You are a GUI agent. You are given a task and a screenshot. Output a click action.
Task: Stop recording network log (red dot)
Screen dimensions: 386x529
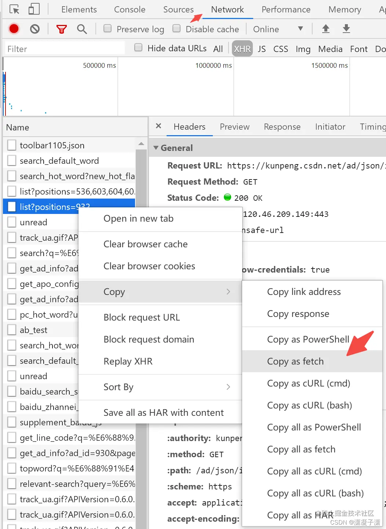tap(14, 29)
